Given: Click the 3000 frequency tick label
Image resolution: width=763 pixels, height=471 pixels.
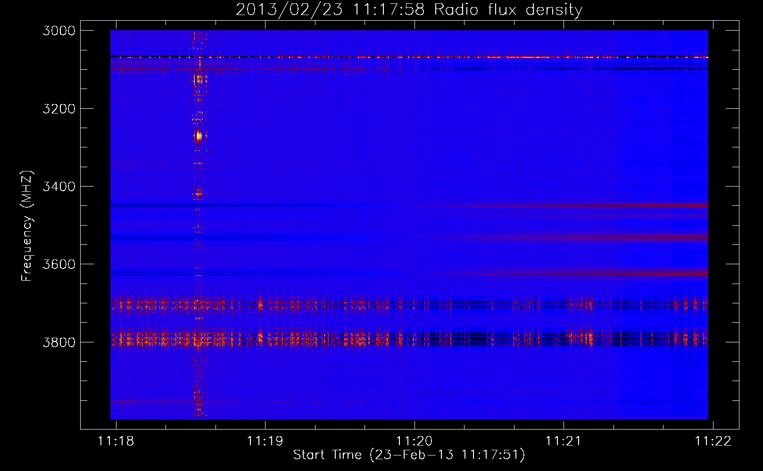Looking at the screenshot, I should (59, 31).
